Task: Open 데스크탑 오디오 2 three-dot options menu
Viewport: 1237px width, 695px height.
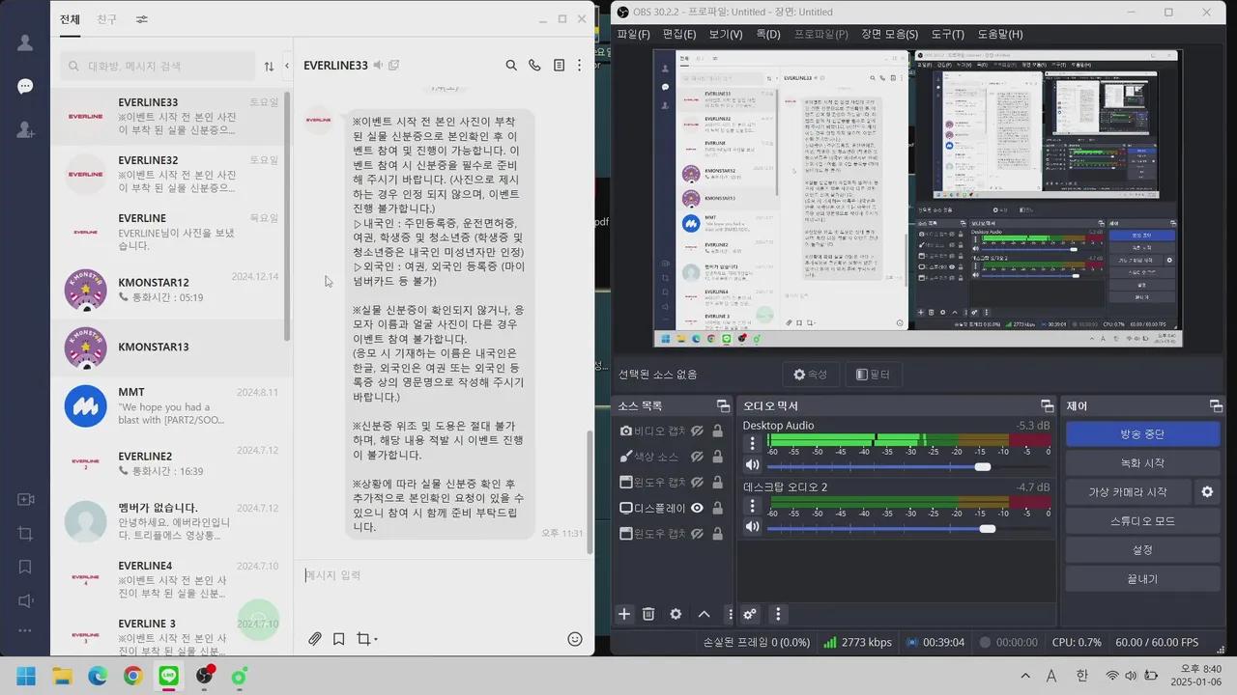Action: pyautogui.click(x=752, y=505)
